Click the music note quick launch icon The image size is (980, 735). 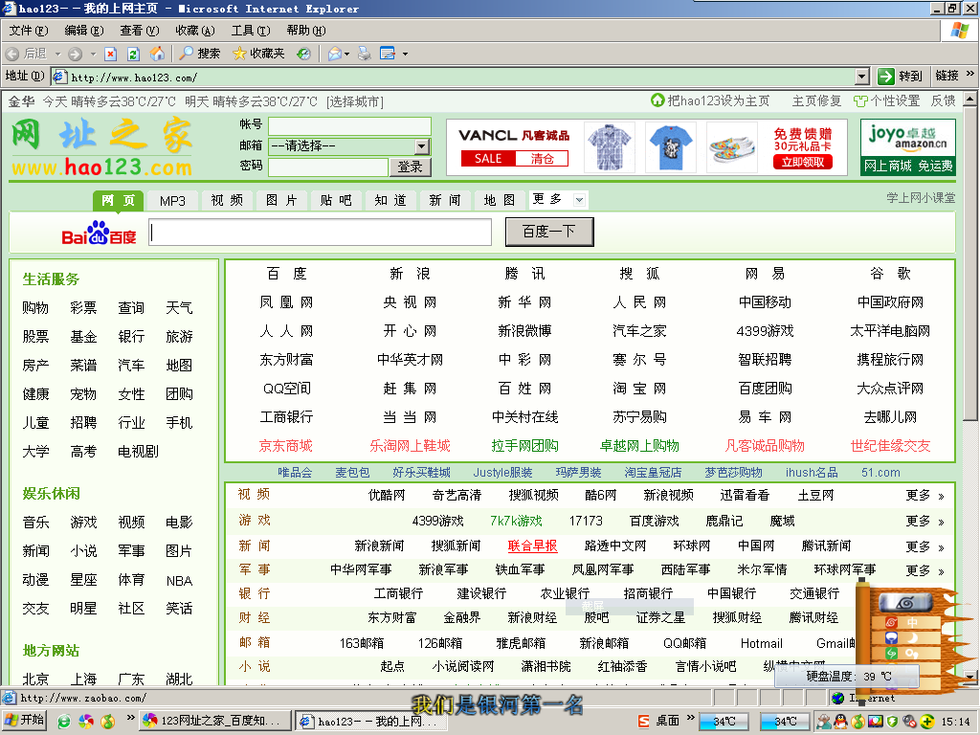pos(107,722)
